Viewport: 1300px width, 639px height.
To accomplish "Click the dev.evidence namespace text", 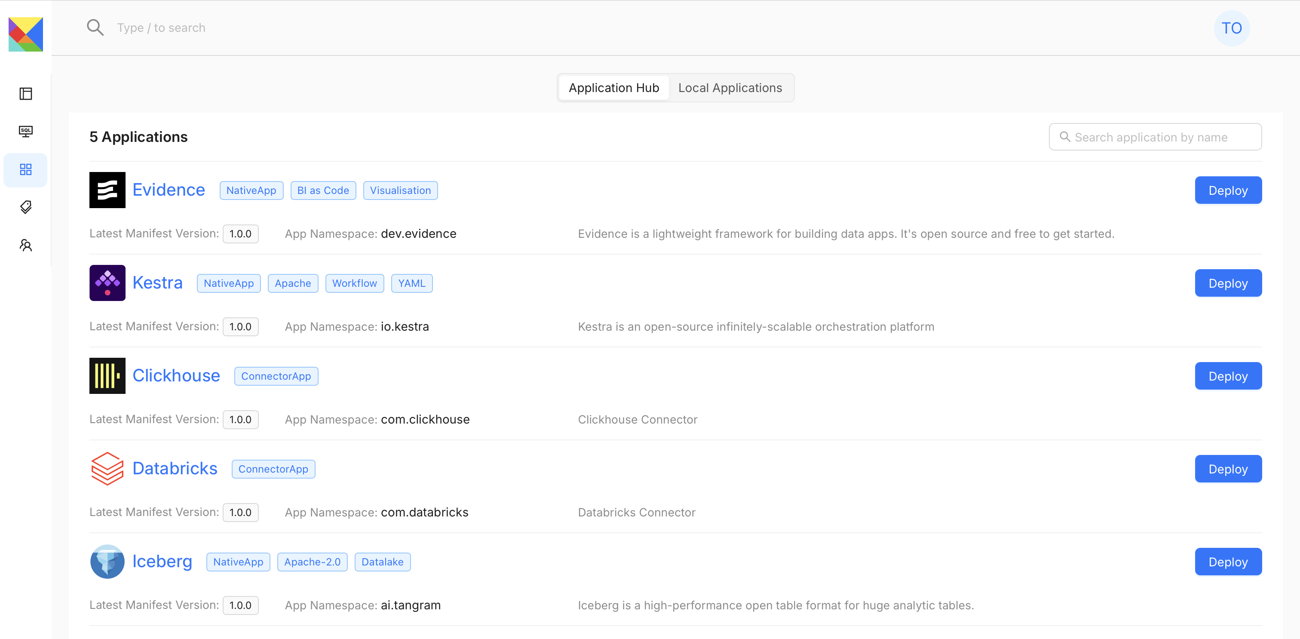I will tap(418, 233).
